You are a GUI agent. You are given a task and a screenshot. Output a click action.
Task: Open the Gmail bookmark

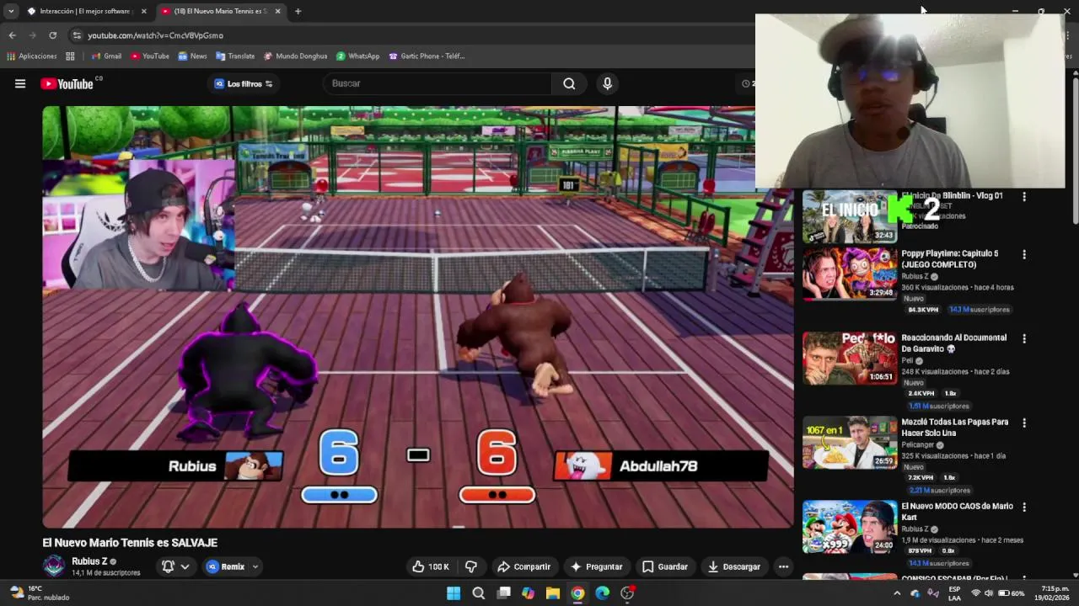pyautogui.click(x=106, y=56)
